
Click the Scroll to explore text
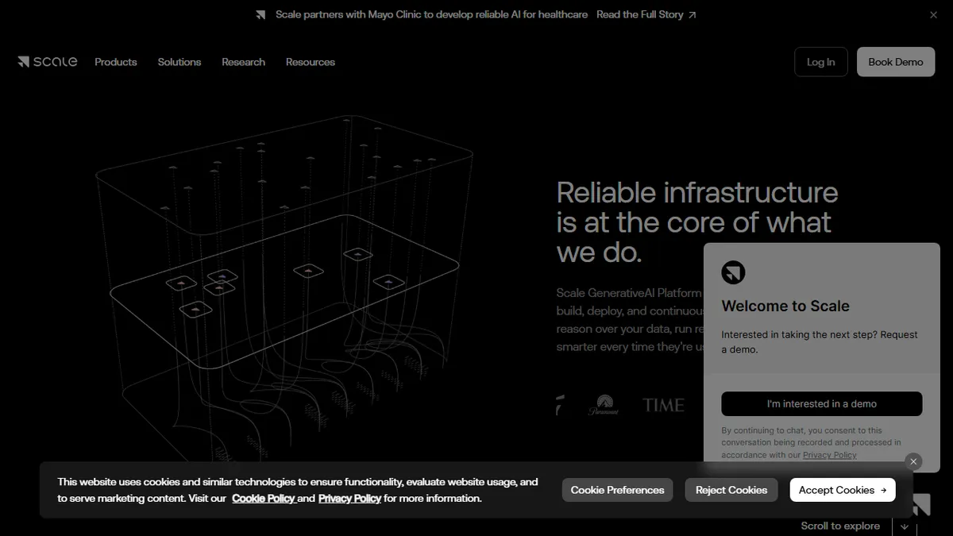[840, 526]
